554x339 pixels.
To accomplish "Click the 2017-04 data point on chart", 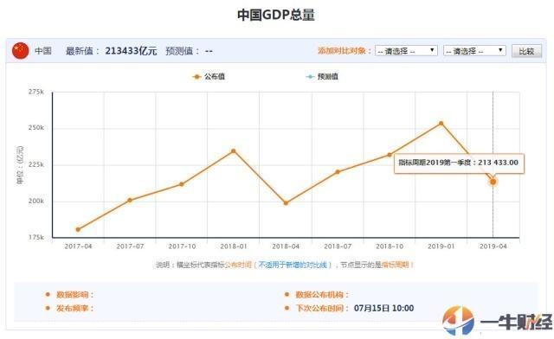I will pos(78,229).
